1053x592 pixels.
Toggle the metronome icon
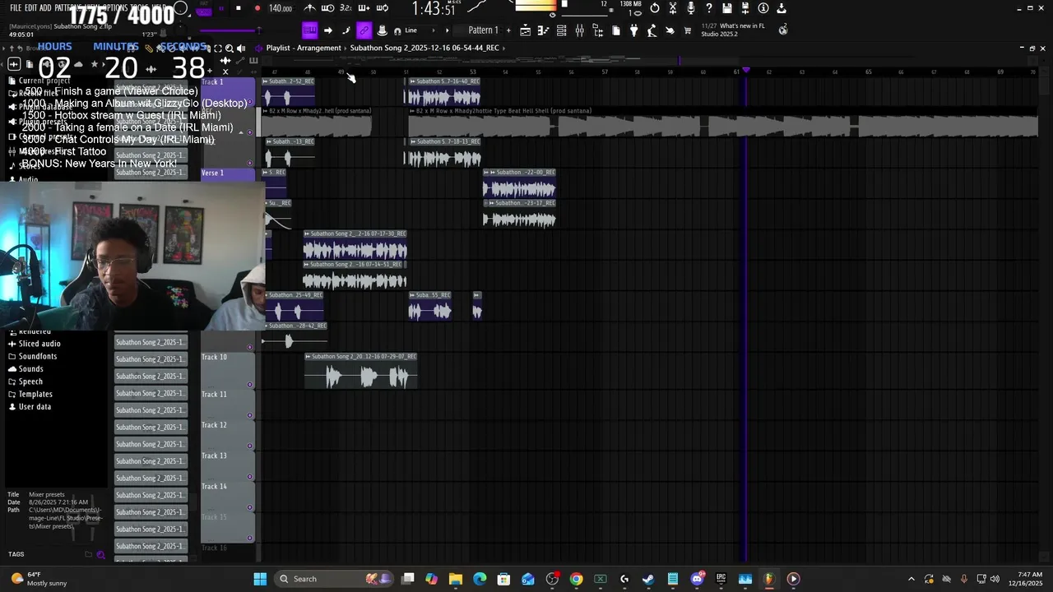(309, 8)
